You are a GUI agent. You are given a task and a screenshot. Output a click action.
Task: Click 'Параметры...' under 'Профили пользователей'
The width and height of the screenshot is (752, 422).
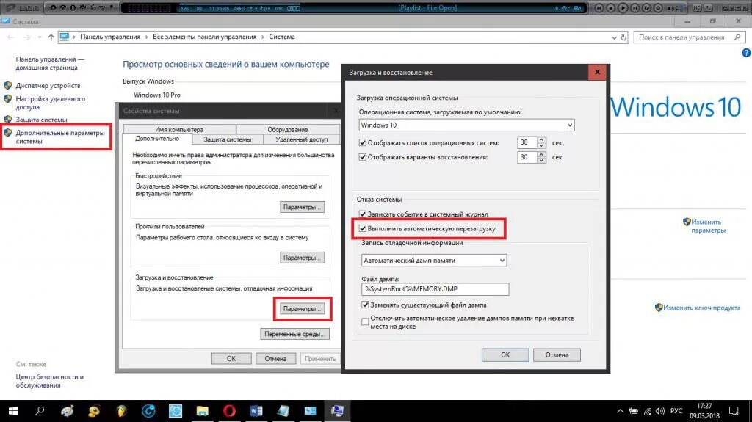coord(302,258)
